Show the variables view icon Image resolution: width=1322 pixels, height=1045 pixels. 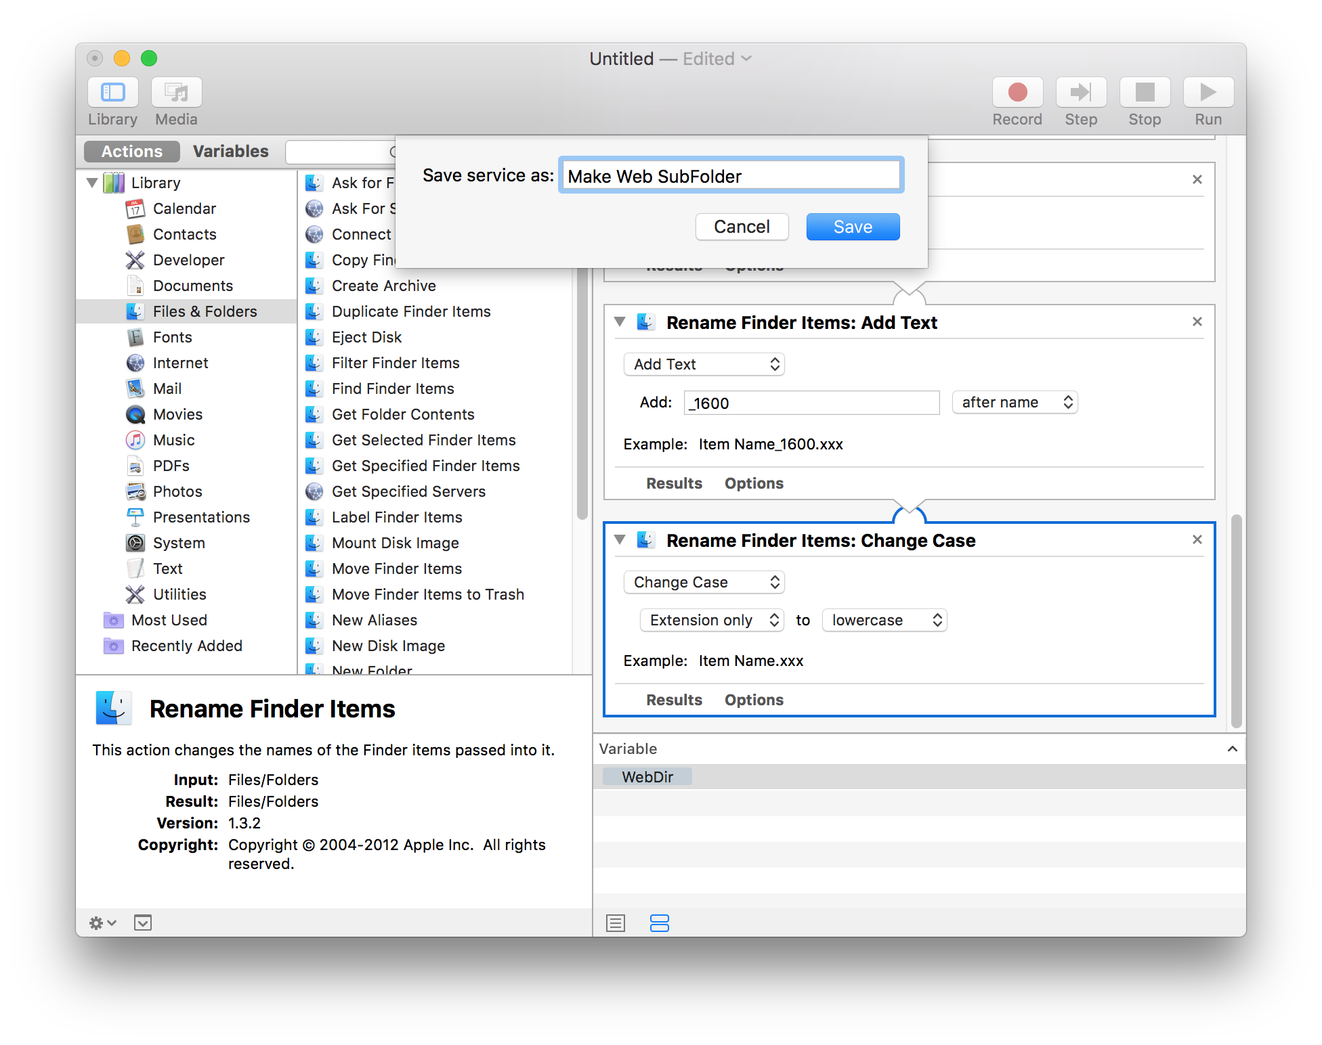coord(659,922)
